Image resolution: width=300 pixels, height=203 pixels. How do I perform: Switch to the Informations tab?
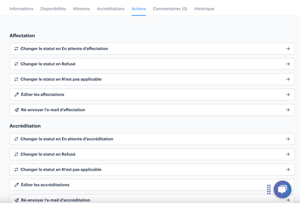pyautogui.click(x=21, y=9)
